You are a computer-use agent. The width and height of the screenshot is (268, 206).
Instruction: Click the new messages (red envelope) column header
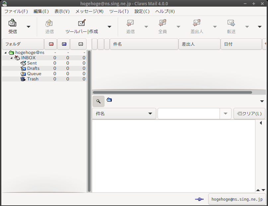[51, 44]
